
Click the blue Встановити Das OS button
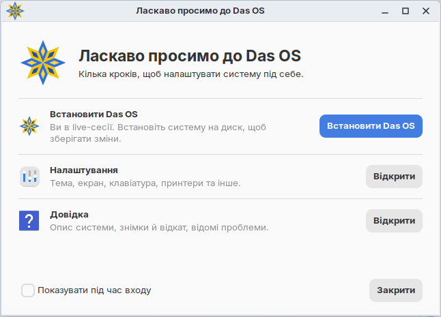pyautogui.click(x=371, y=126)
